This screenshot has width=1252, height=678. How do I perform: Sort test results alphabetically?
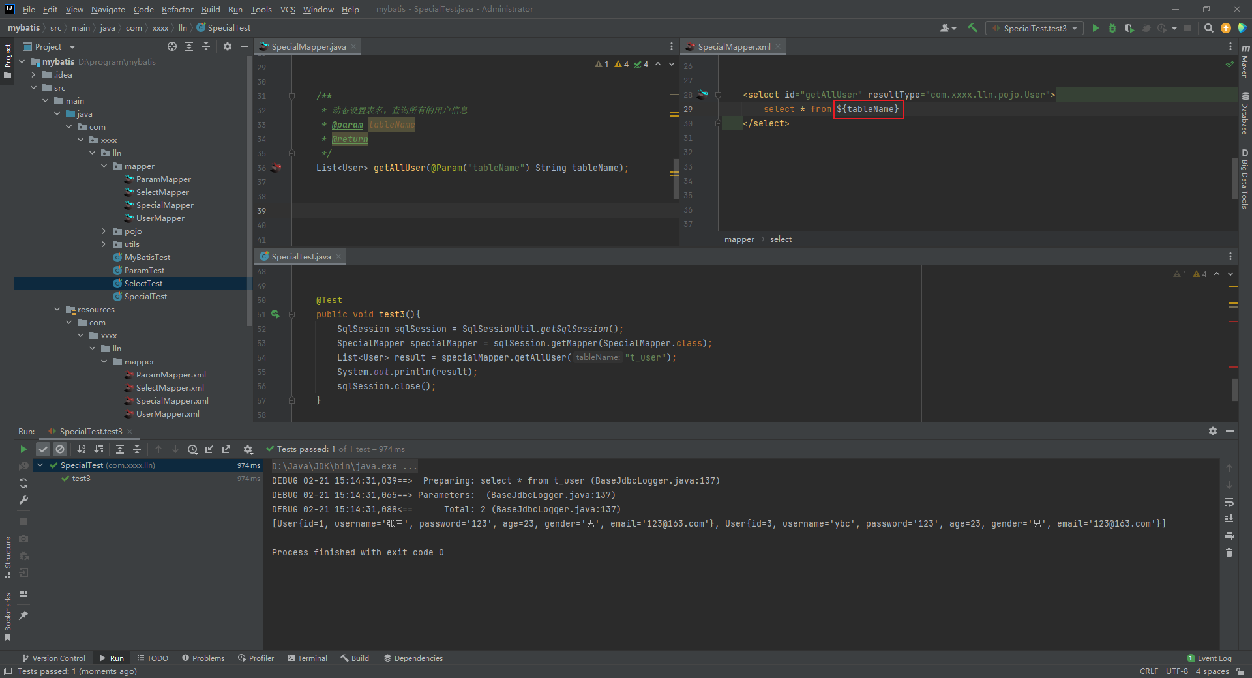pyautogui.click(x=82, y=449)
